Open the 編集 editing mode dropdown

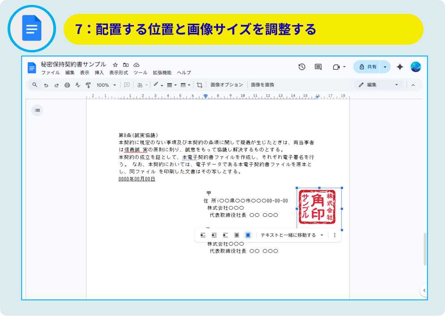[x=378, y=85]
